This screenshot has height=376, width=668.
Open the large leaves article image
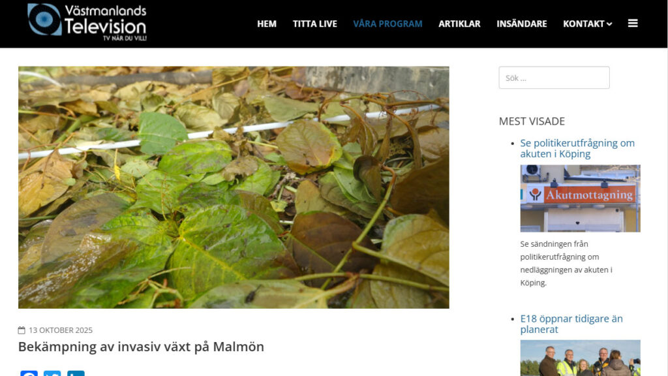[x=234, y=187]
